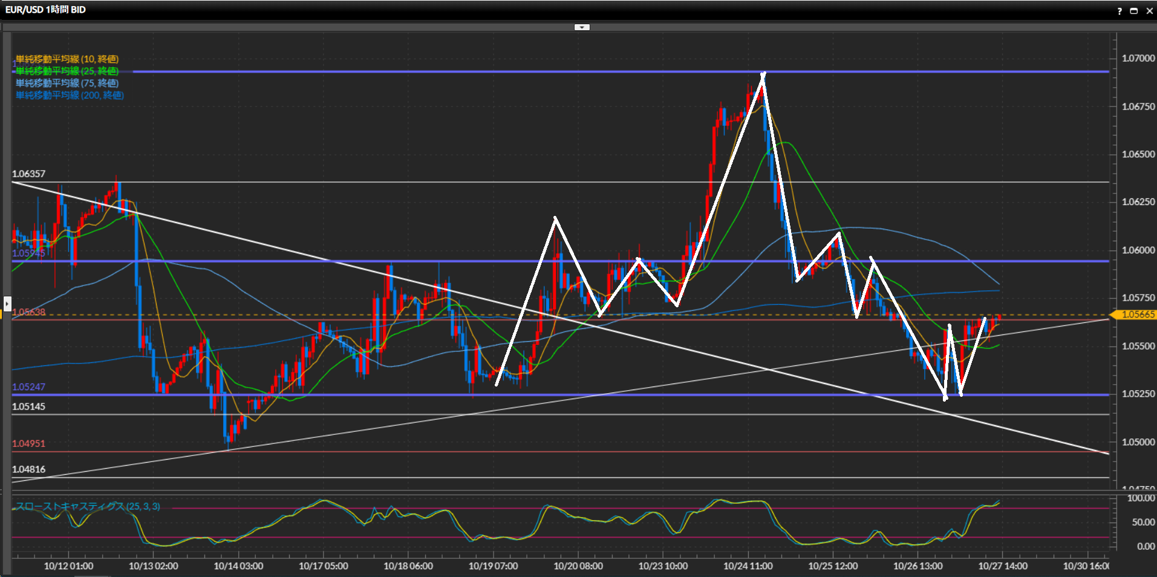Click the スローストキャスティクス (25, 3, 3) label
Image resolution: width=1157 pixels, height=577 pixels.
point(88,506)
